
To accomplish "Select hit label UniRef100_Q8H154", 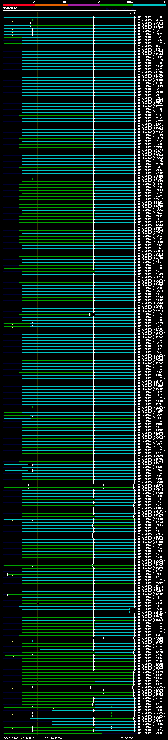I will (x=151, y=228).
